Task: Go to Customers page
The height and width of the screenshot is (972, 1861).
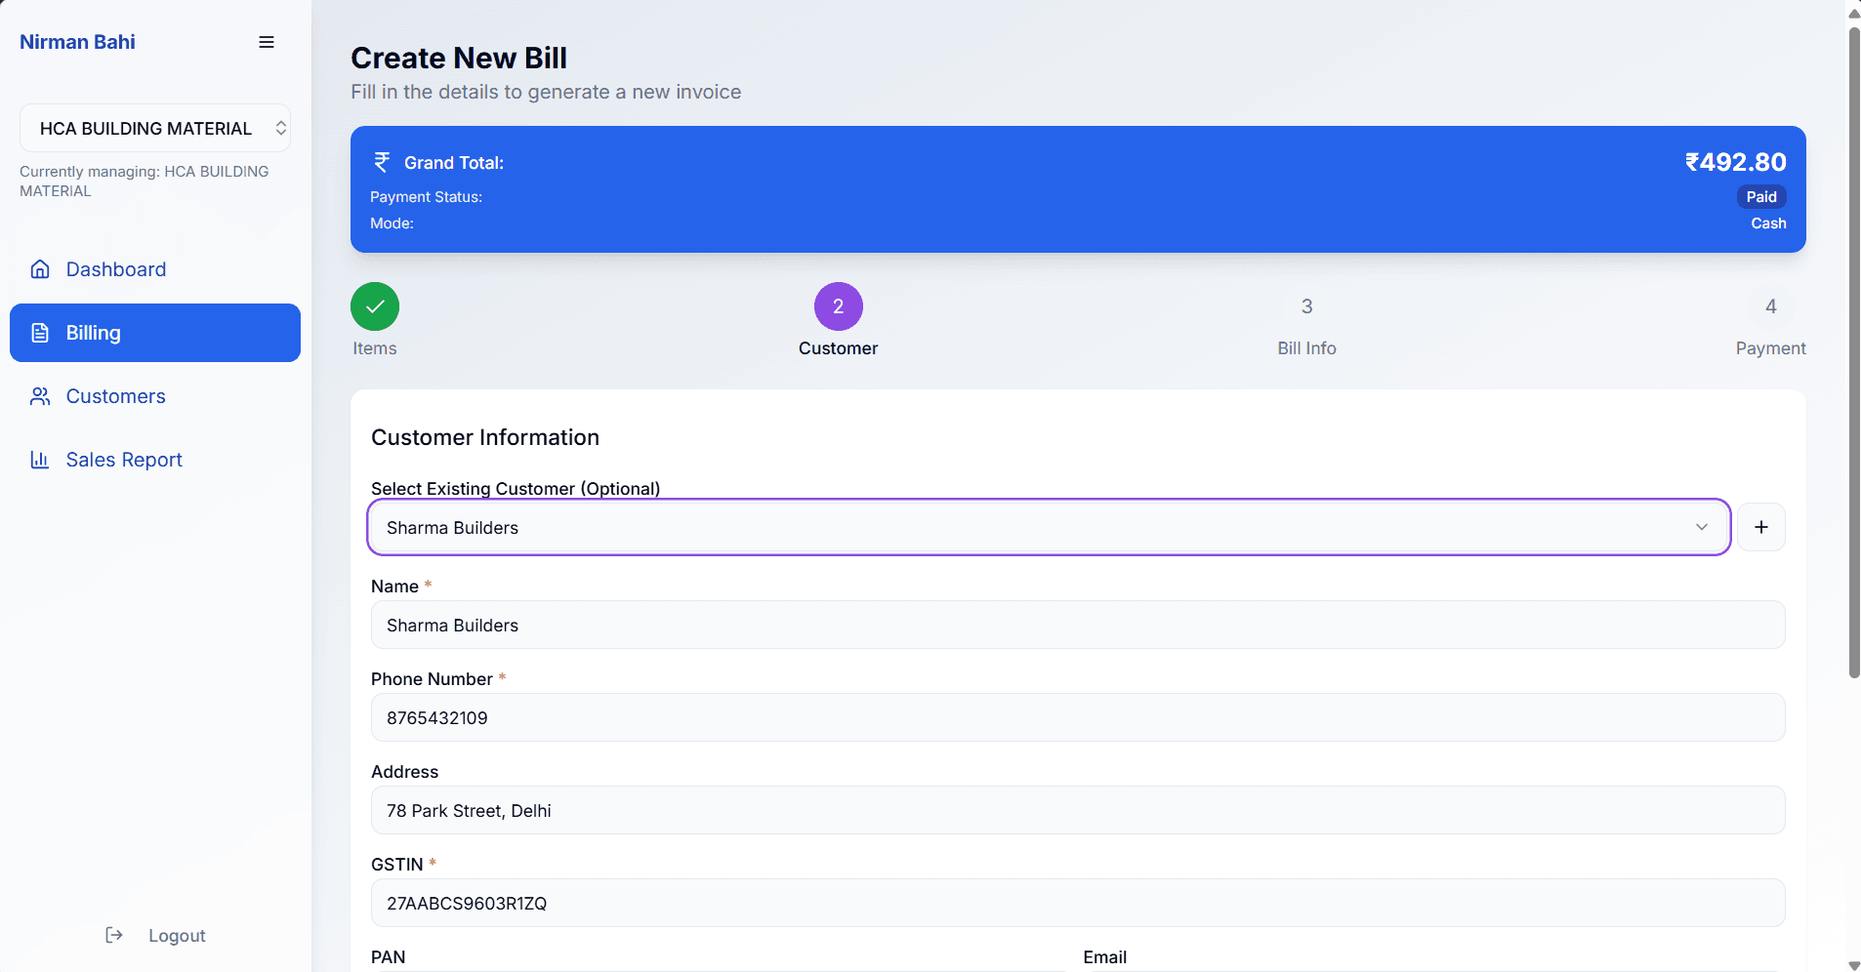Action: pos(155,396)
